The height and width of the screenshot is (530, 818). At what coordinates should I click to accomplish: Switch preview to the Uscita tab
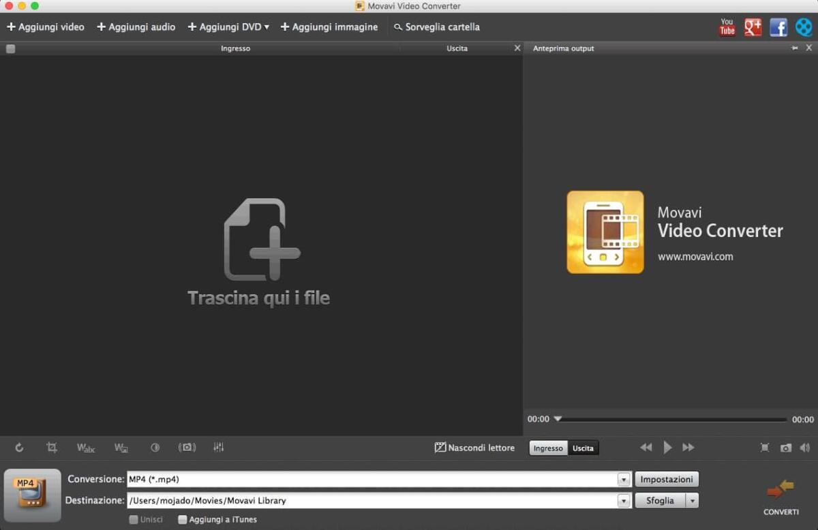pyautogui.click(x=583, y=448)
